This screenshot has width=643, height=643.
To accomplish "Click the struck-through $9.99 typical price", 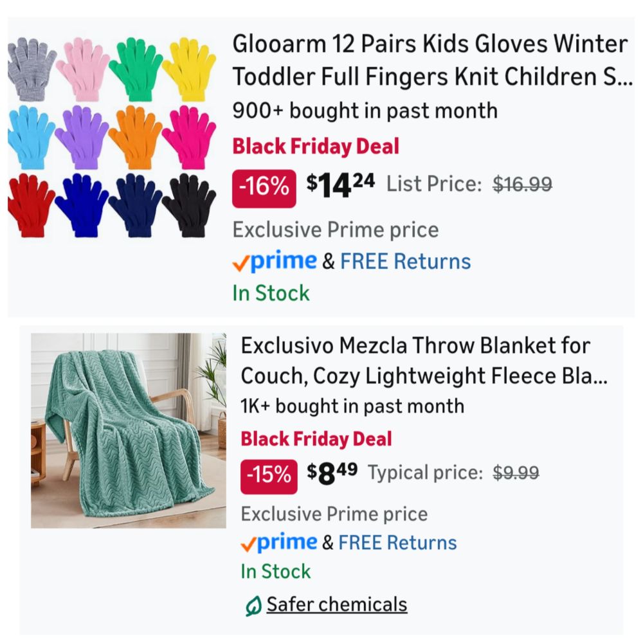I will coord(516,473).
